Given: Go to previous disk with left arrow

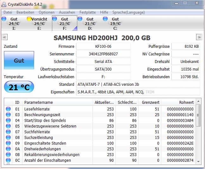Looking at the screenshot, I should click(x=5, y=37).
